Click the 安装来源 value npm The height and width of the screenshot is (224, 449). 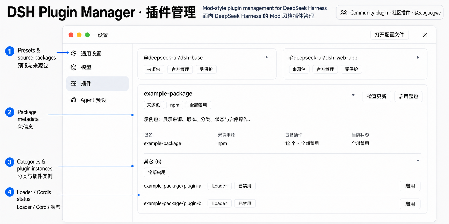(222, 144)
